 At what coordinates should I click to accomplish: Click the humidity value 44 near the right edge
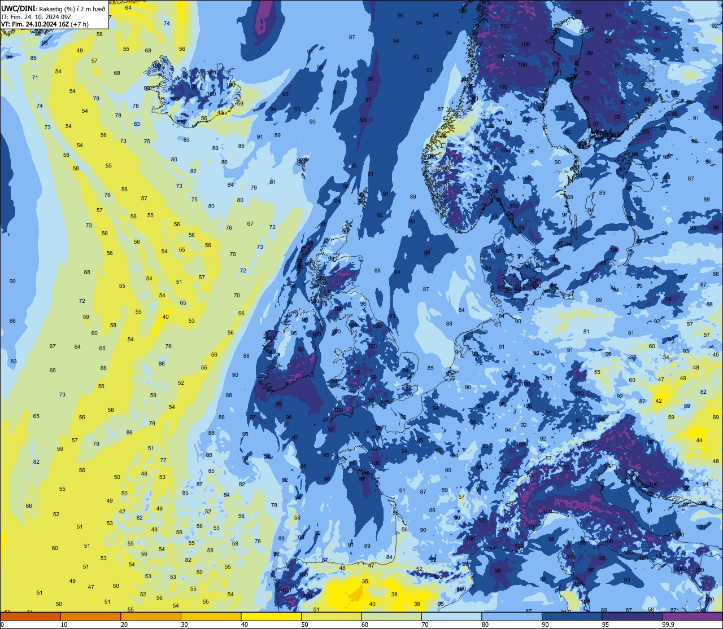[x=699, y=440]
